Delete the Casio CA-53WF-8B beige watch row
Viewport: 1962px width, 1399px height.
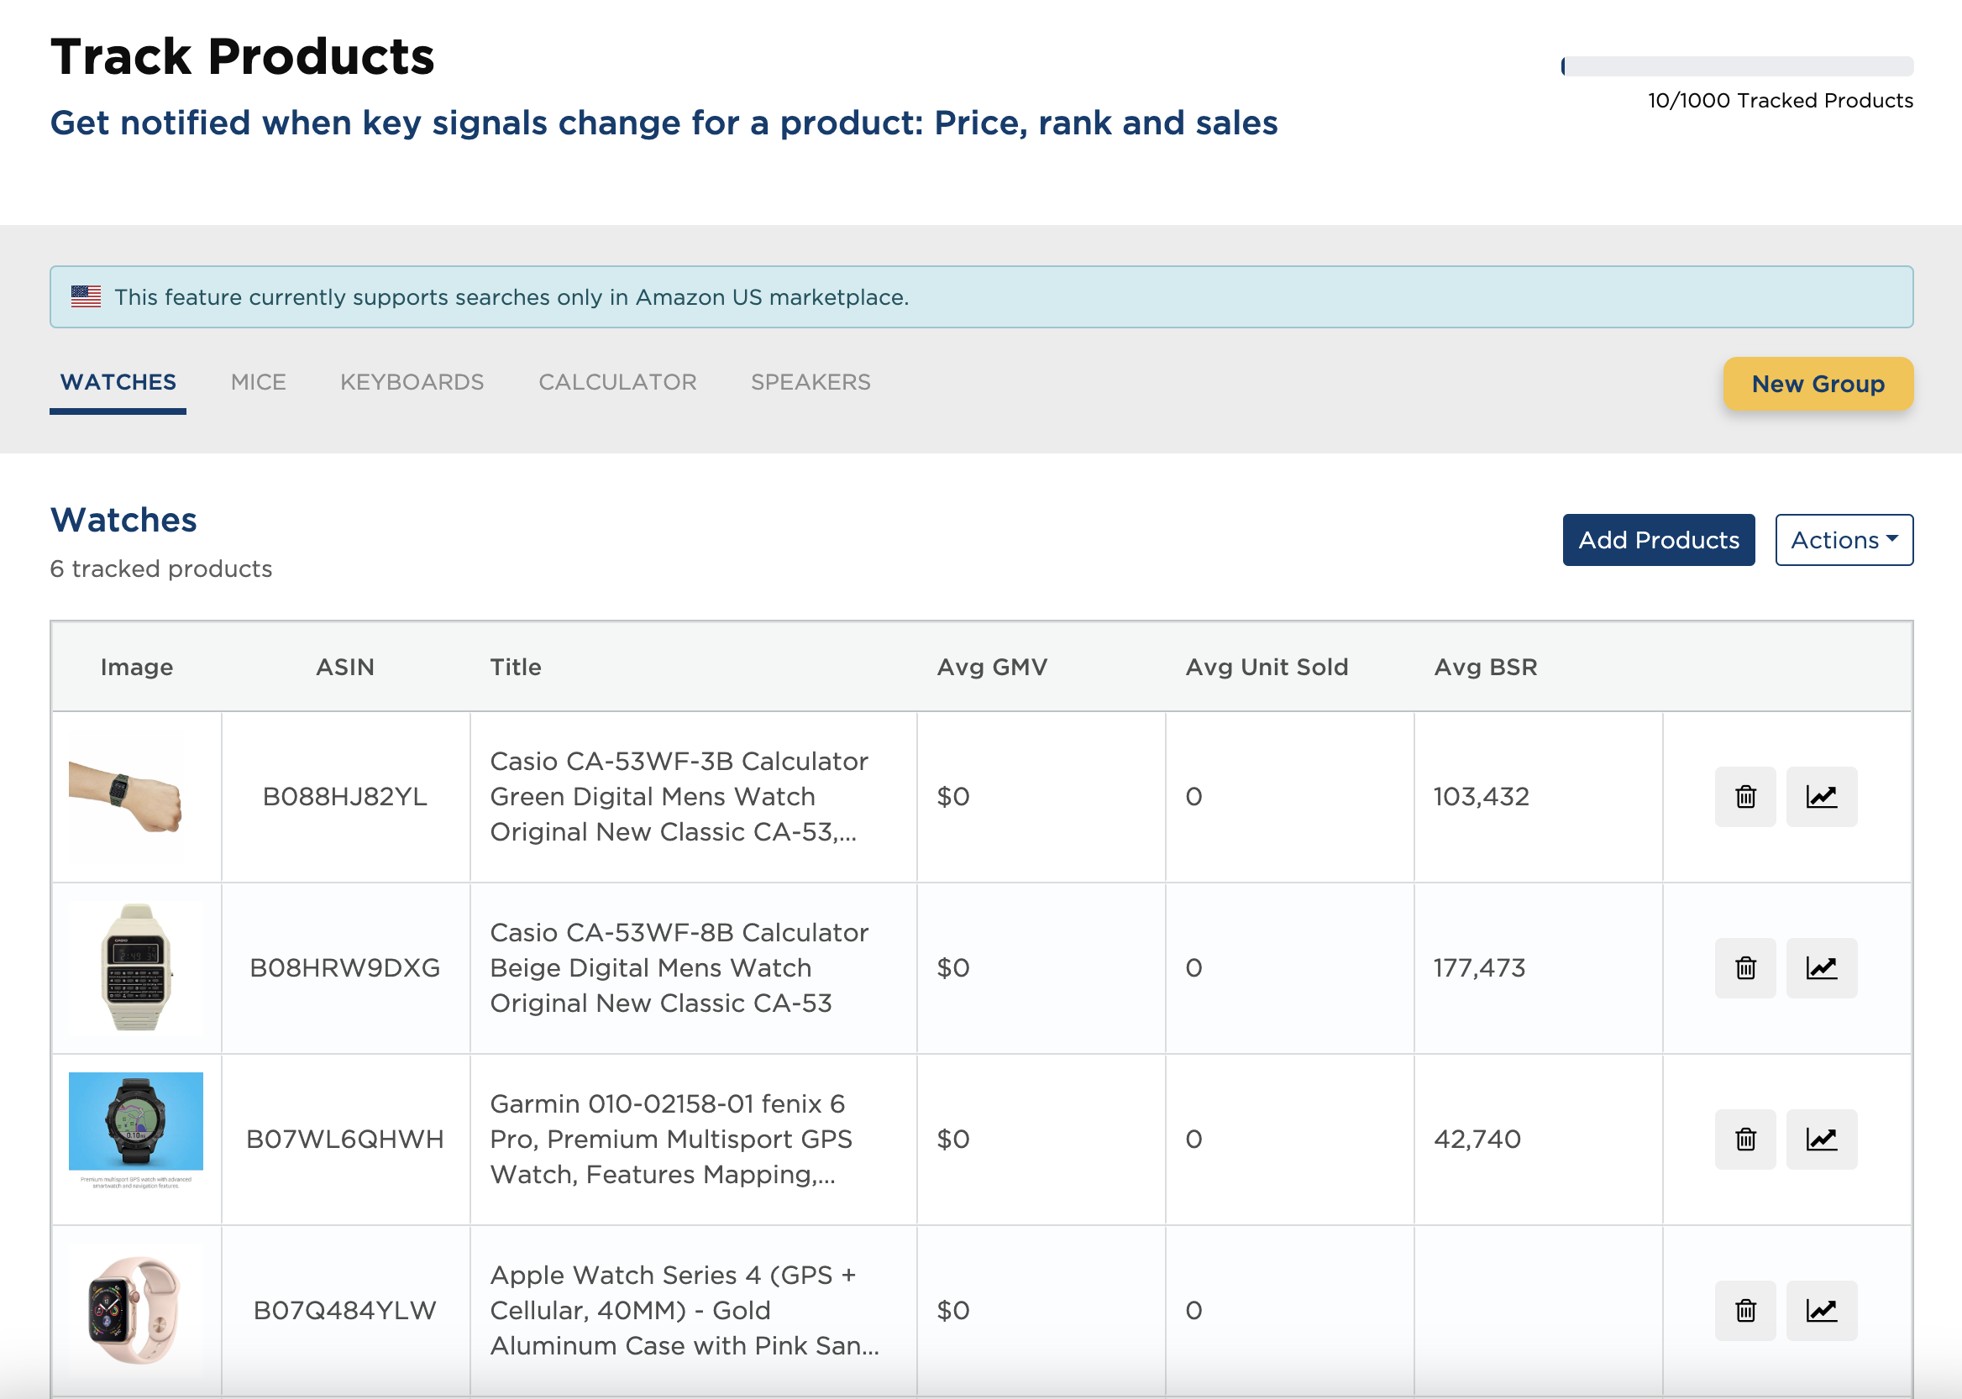pos(1744,967)
